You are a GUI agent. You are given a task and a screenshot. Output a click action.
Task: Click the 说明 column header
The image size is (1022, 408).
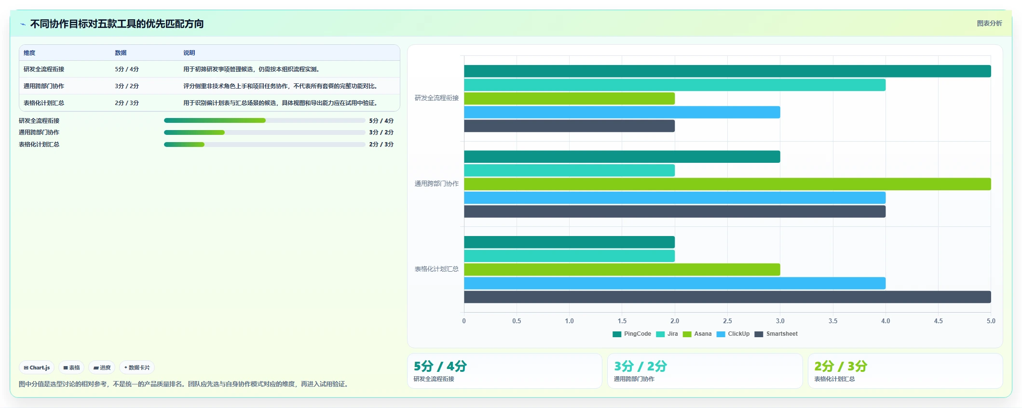(x=189, y=53)
